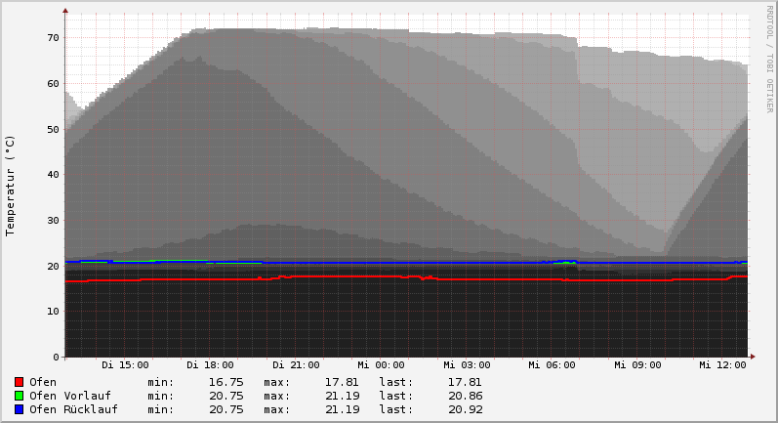Select the Di 18:00 time label

coord(210,365)
